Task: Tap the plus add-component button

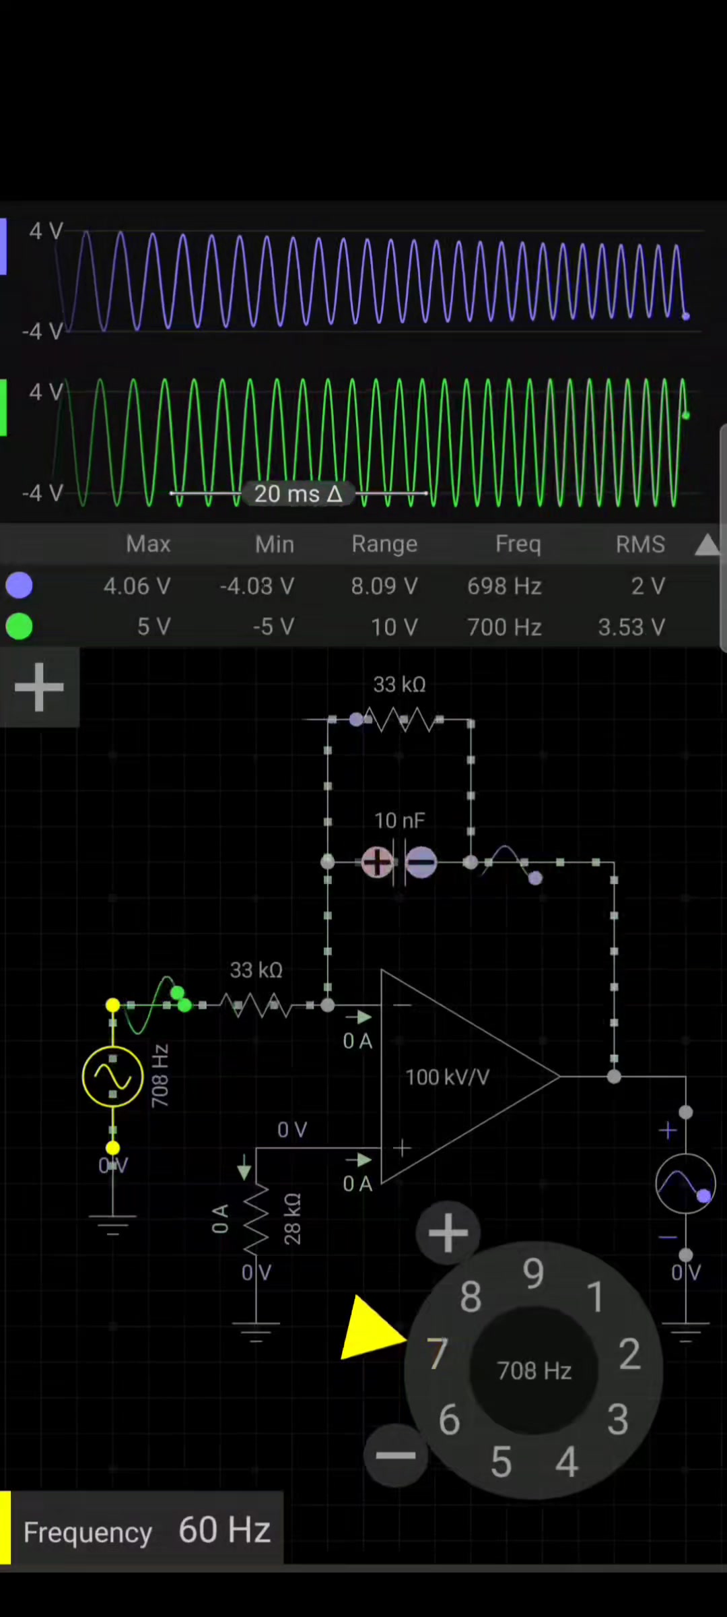Action: [x=39, y=687]
